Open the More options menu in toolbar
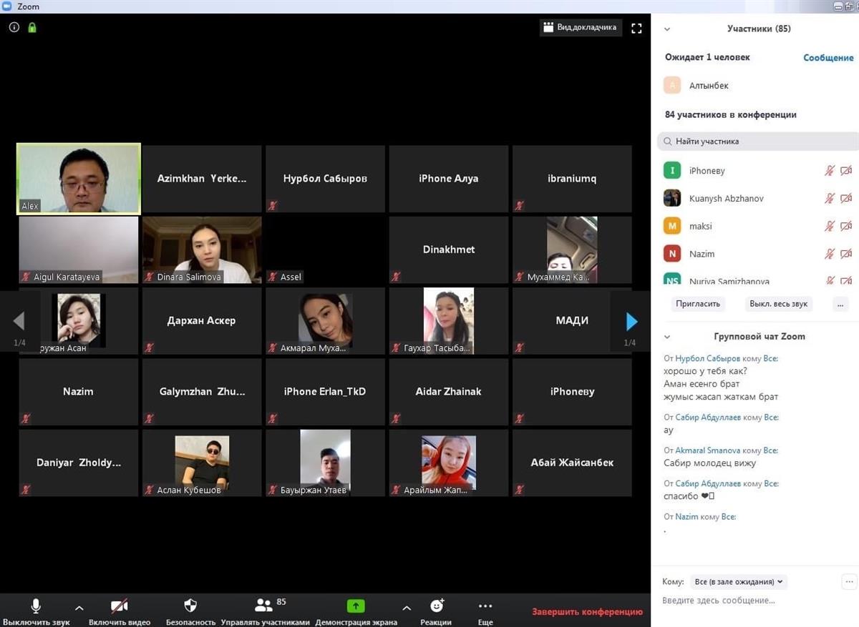This screenshot has height=627, width=859. (485, 611)
